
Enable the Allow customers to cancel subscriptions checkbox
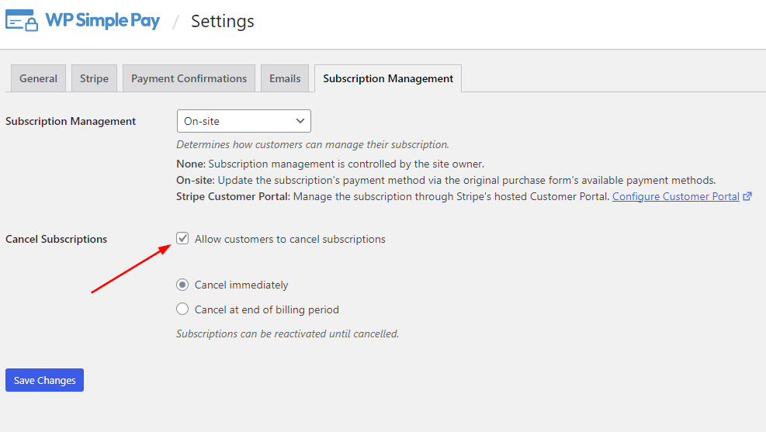[182, 239]
